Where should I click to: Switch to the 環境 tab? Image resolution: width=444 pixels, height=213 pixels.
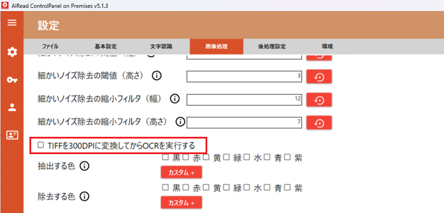[327, 46]
